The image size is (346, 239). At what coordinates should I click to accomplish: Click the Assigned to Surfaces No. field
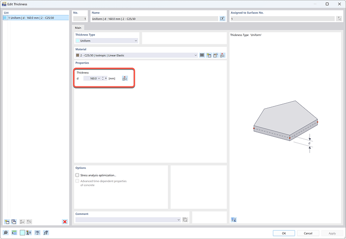coord(282,19)
